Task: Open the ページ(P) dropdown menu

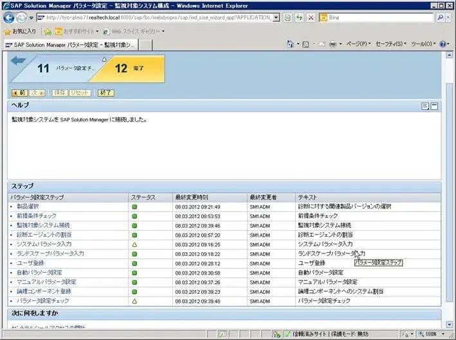Action: 358,44
